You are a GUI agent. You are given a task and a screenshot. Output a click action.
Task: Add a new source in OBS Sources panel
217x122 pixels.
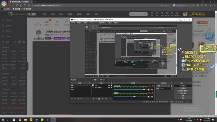[x=93, y=99]
